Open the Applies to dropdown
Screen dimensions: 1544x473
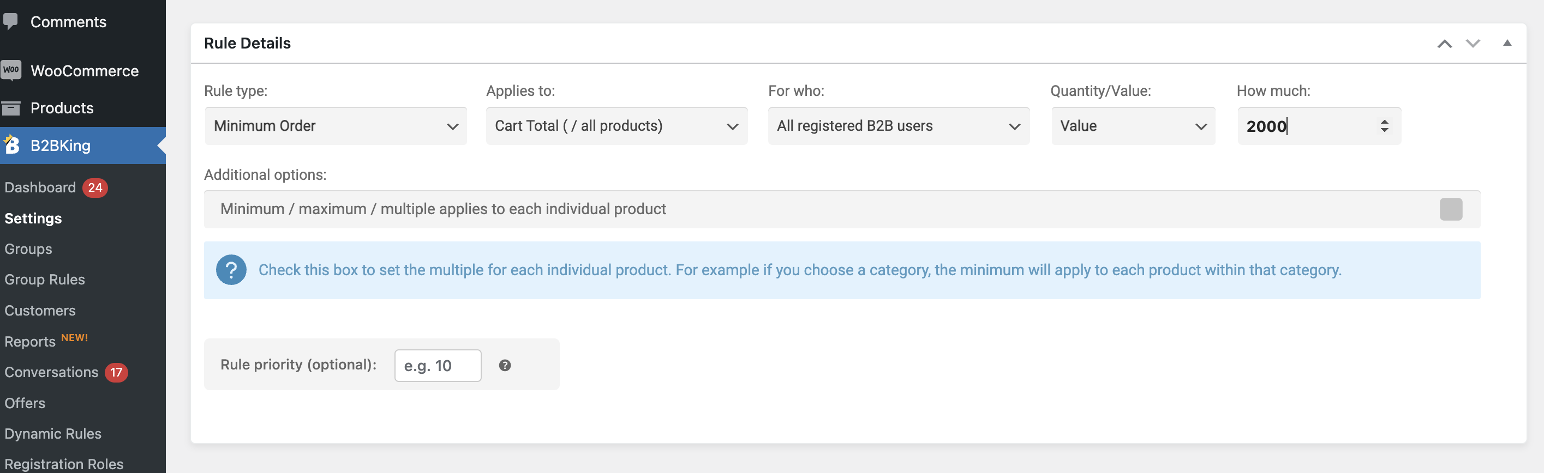(x=617, y=126)
